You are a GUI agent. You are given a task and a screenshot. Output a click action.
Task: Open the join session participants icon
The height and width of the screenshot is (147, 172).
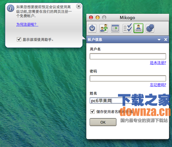[x=104, y=28]
